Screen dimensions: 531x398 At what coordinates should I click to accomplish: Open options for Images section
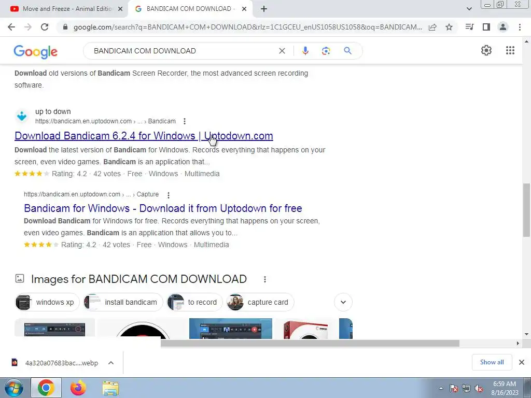click(x=265, y=279)
